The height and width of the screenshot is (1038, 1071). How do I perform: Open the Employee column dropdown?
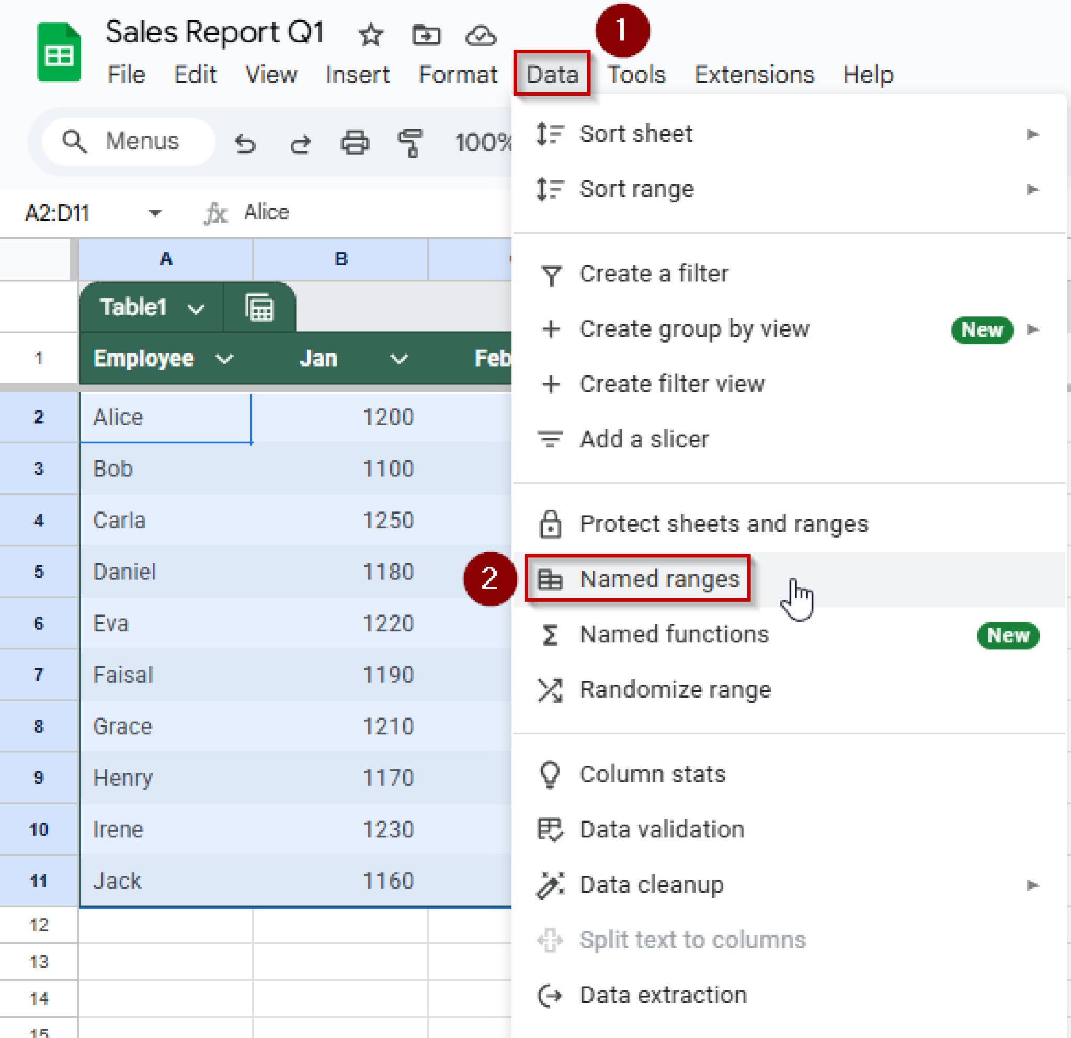[x=224, y=359]
